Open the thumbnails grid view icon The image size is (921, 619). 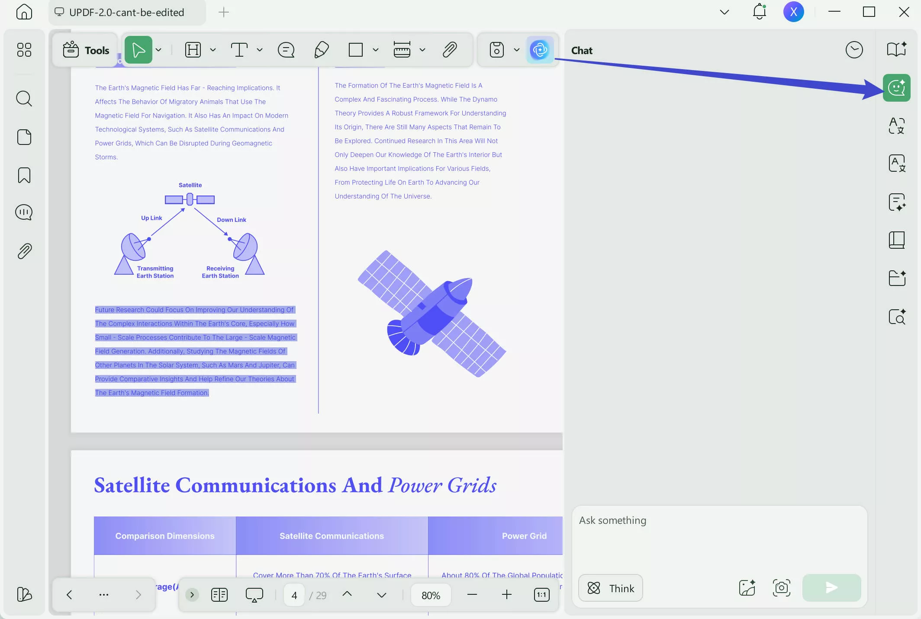tap(24, 50)
